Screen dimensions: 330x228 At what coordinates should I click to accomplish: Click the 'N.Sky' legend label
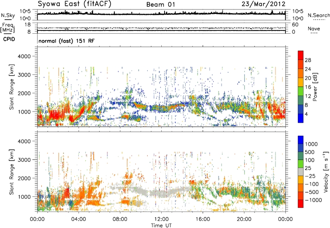click(8, 15)
